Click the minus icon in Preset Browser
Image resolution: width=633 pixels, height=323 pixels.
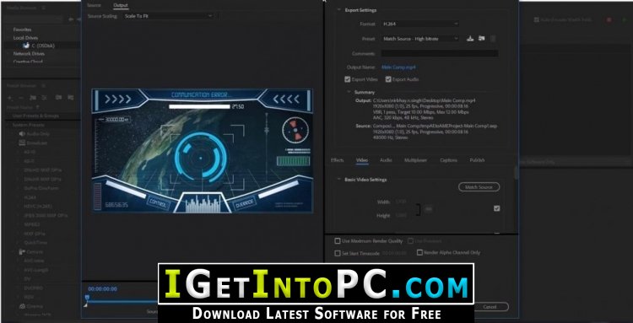pos(21,98)
